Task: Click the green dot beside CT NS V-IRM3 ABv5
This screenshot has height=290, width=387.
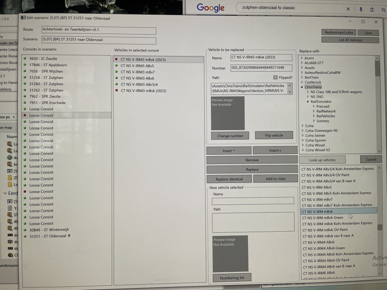Action: coord(116,66)
